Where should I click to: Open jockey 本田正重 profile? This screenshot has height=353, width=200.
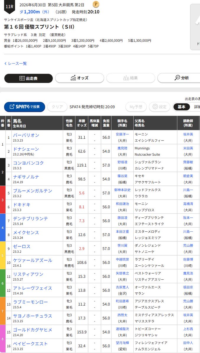click(122, 232)
